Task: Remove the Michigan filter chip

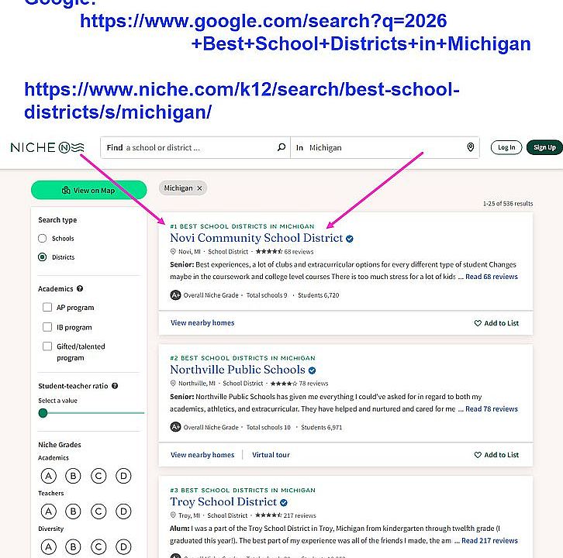Action: point(199,188)
